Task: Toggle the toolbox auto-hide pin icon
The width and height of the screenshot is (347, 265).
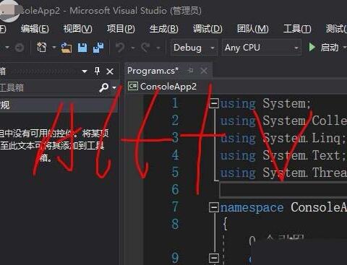Action: click(97, 71)
